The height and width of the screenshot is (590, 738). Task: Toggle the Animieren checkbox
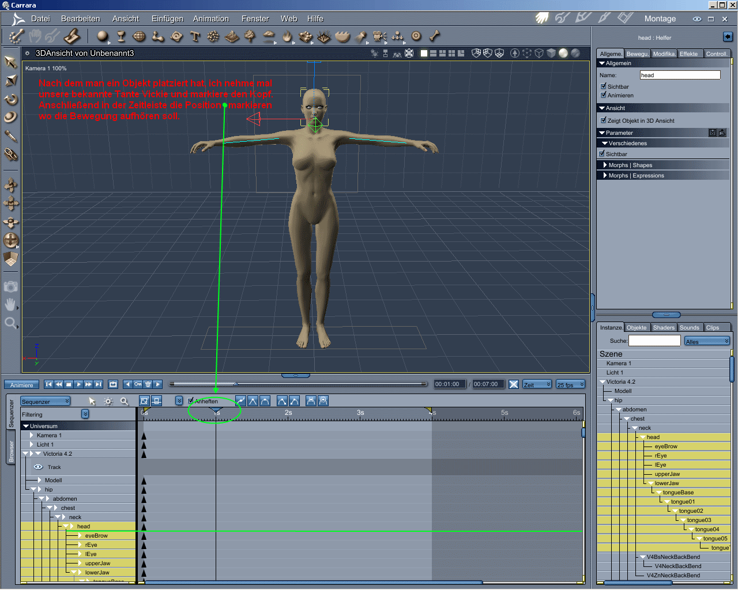(603, 95)
